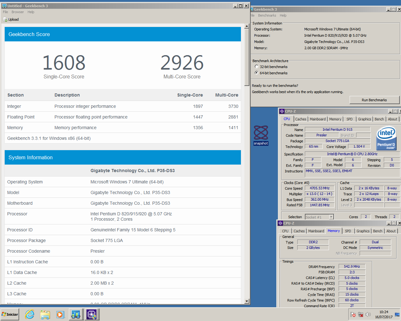
Task: Open Windows Explorer folder on taskbar
Action: click(45, 314)
